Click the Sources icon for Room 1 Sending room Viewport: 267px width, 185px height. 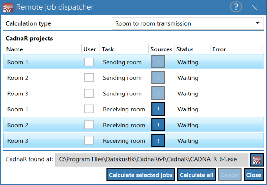coord(158,62)
